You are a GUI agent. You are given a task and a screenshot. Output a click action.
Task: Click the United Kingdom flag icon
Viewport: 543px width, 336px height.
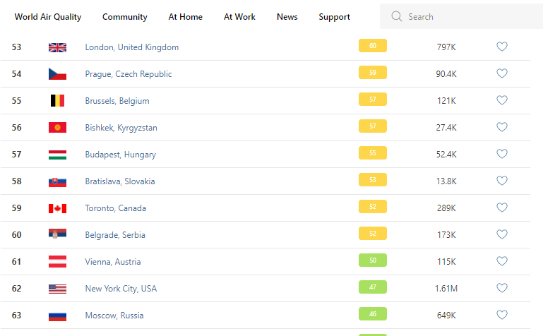[x=57, y=47]
